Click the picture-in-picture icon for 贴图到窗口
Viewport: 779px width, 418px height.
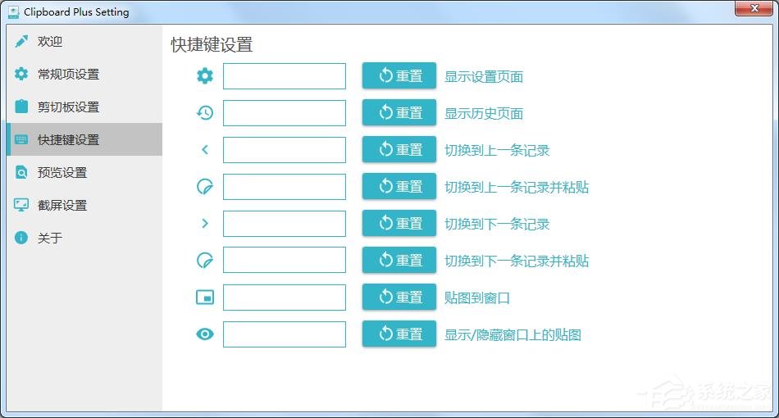205,298
